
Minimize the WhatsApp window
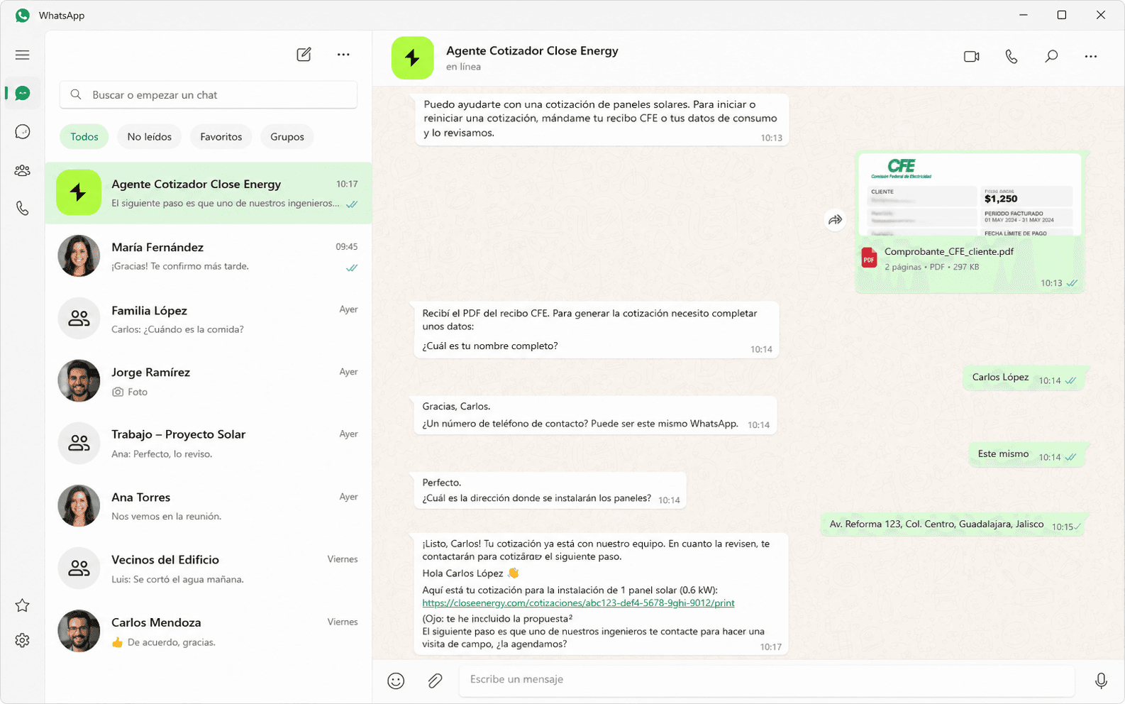(x=1024, y=15)
